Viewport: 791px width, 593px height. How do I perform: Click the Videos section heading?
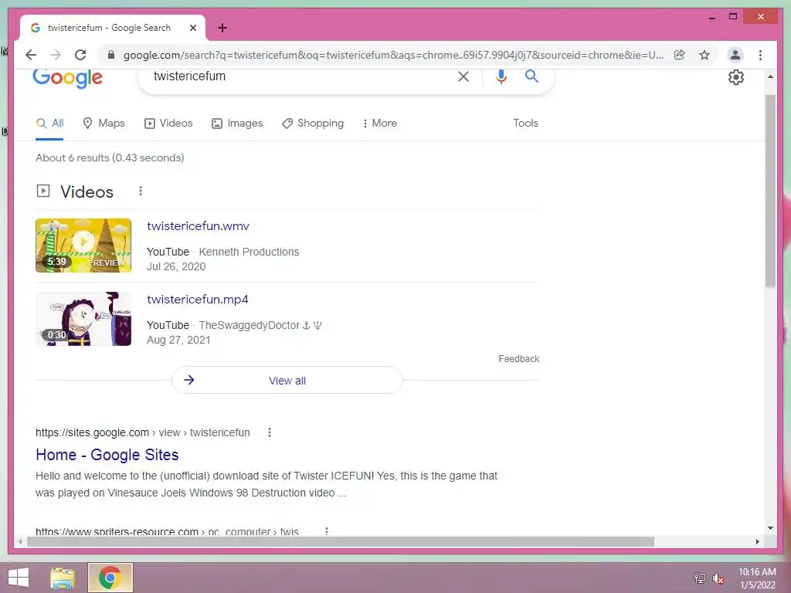87,191
